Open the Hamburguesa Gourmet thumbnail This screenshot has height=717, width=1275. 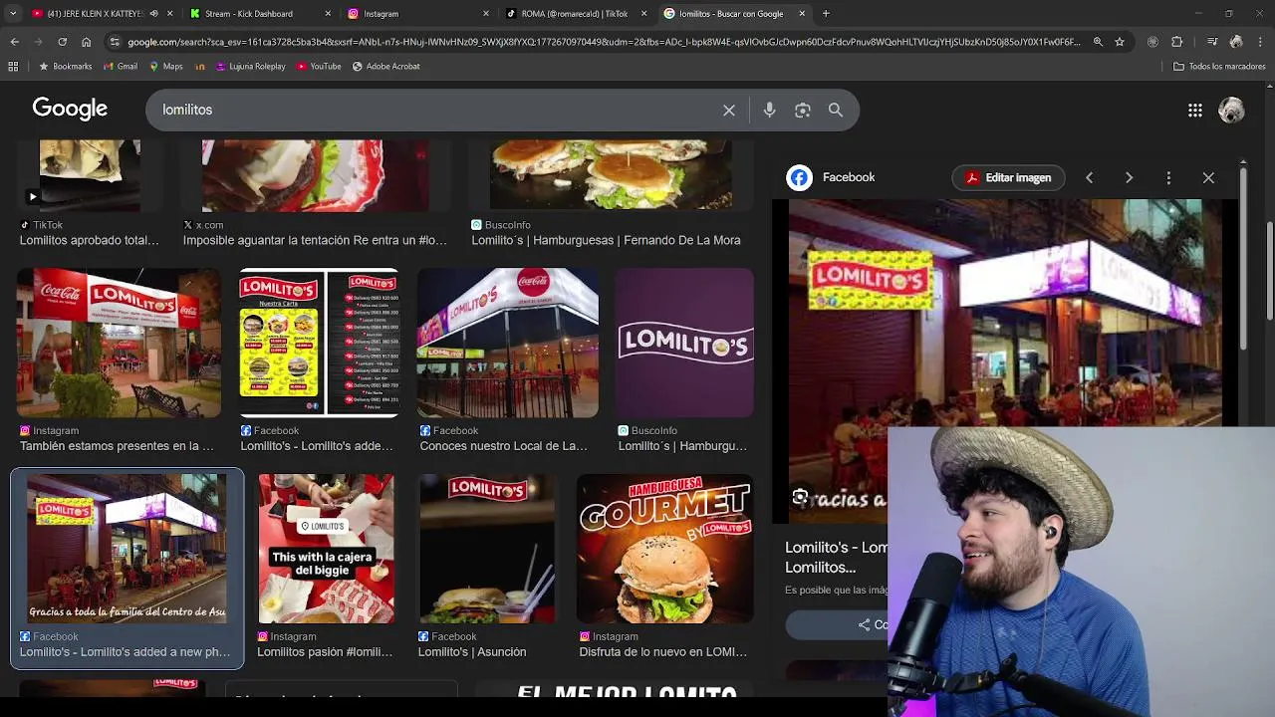click(x=664, y=549)
